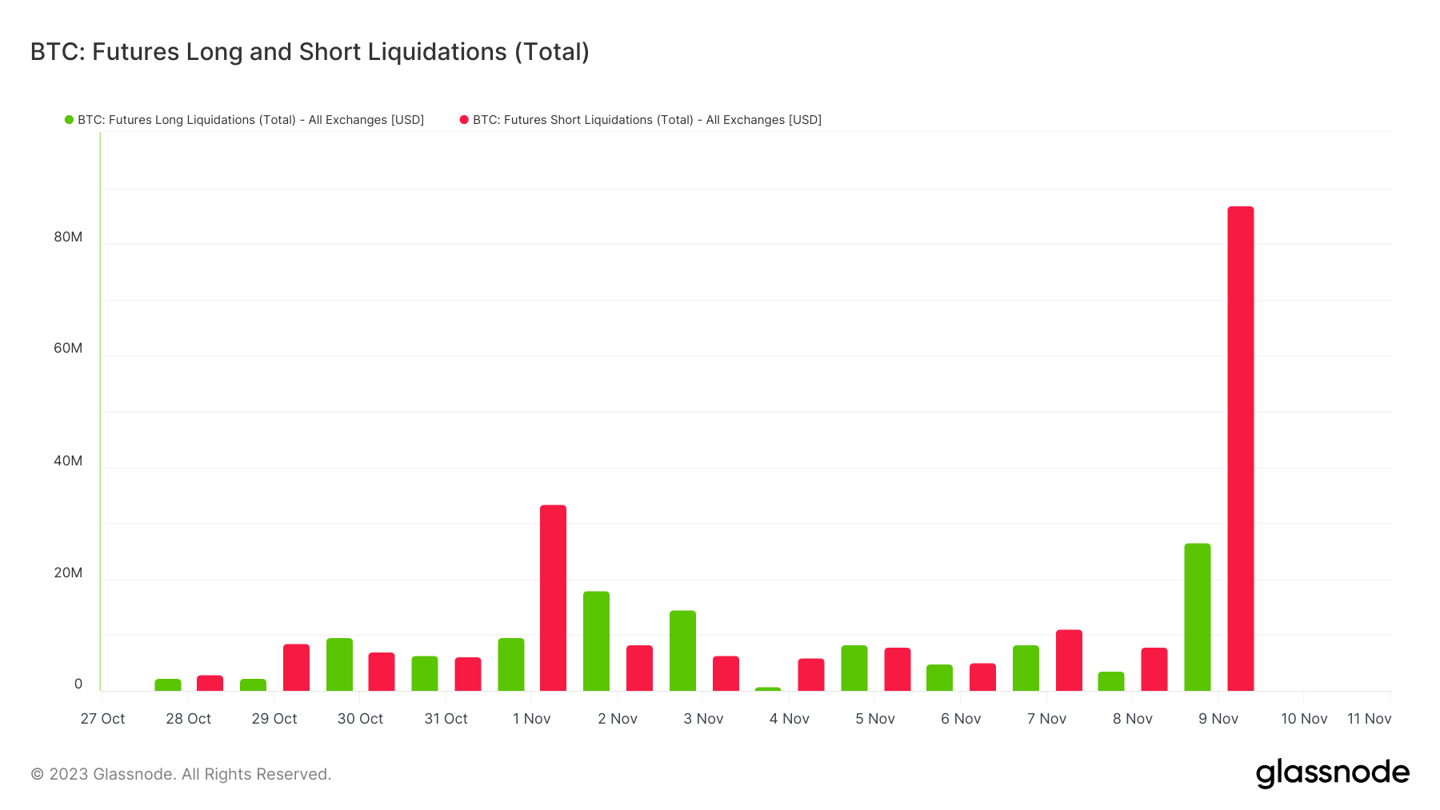Click the green bar on 9 Nov

(1198, 617)
